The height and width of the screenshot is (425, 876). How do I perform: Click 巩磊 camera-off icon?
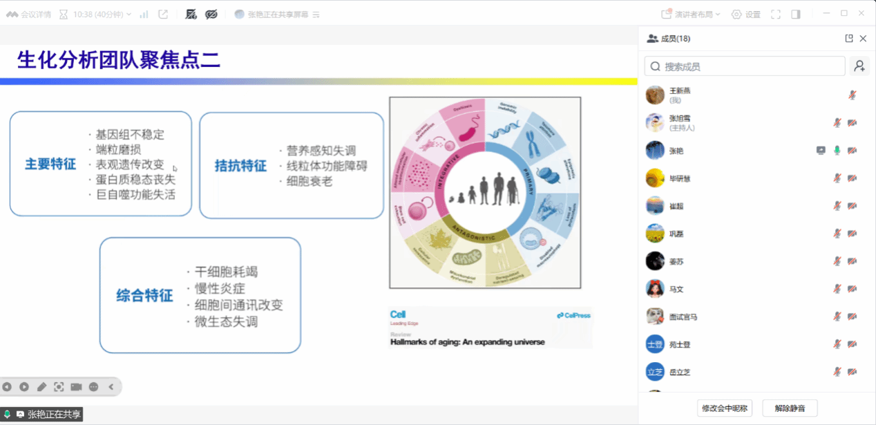[x=853, y=234]
